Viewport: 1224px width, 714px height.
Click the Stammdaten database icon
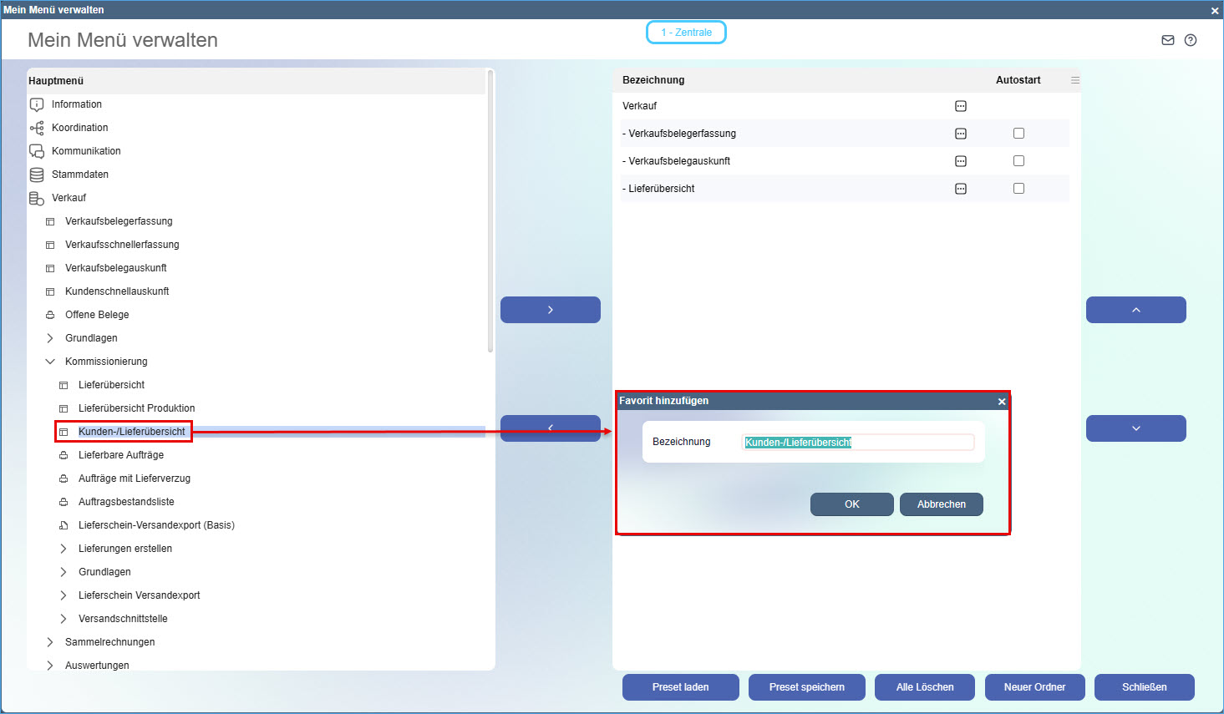37,175
